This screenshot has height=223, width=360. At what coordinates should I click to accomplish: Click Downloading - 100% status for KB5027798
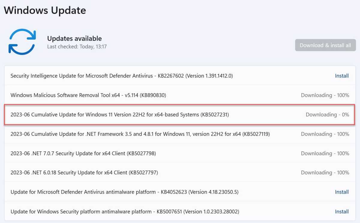click(325, 153)
